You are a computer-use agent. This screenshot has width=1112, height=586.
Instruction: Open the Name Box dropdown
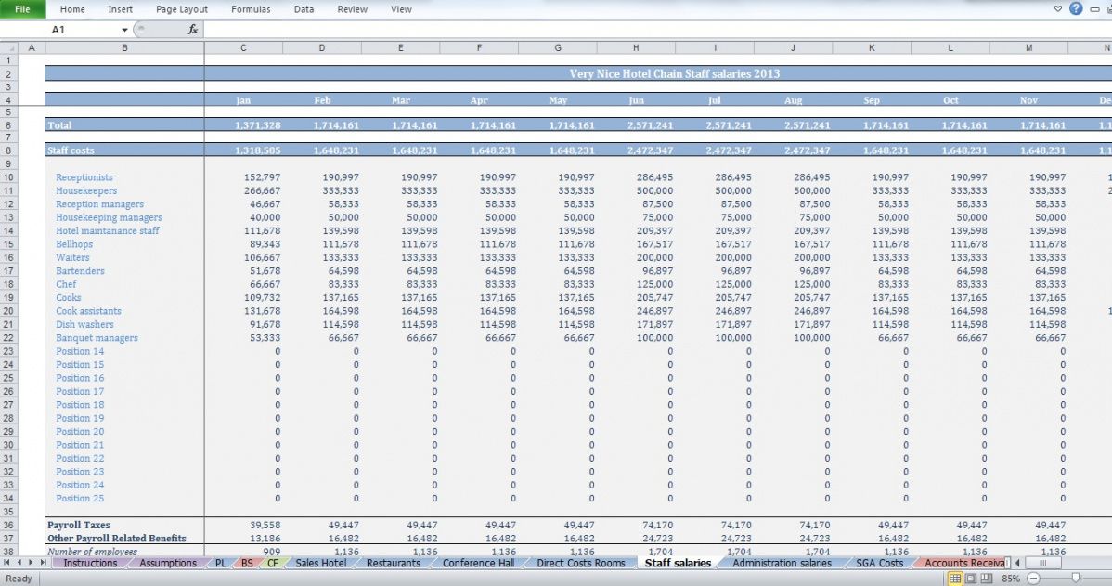coord(124,30)
